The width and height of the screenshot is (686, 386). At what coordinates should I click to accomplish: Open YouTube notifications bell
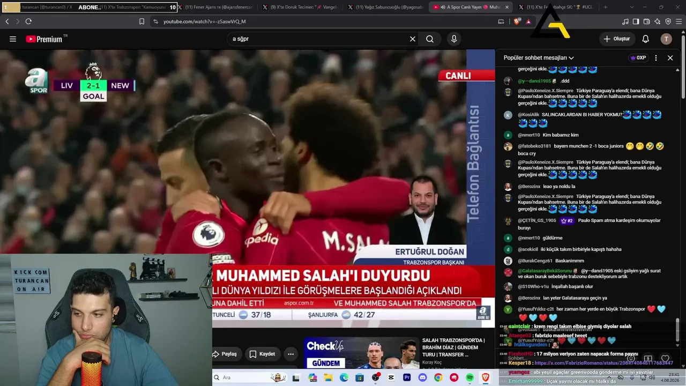click(646, 39)
